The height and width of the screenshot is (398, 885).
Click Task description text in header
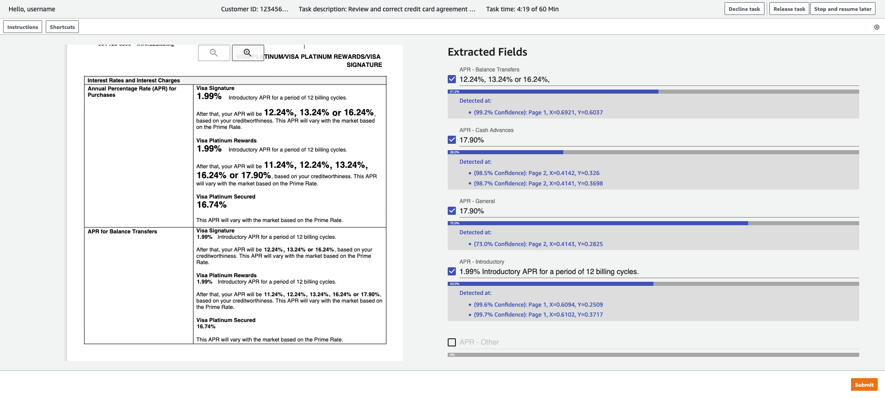[387, 9]
